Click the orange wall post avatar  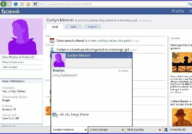click(x=48, y=111)
